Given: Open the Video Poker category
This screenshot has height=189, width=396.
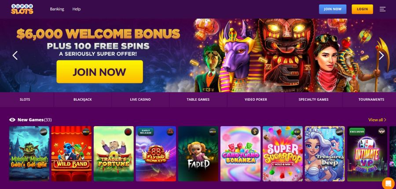Looking at the screenshot, I should click(256, 99).
